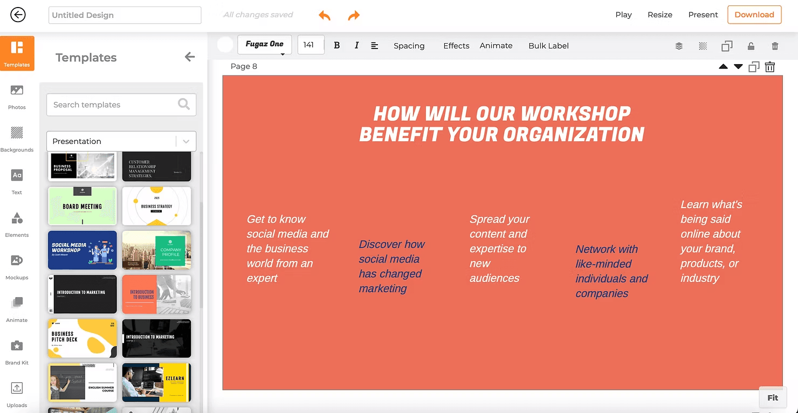This screenshot has width=798, height=413.
Task: Open the Photos sidebar panel
Action: pos(17,96)
